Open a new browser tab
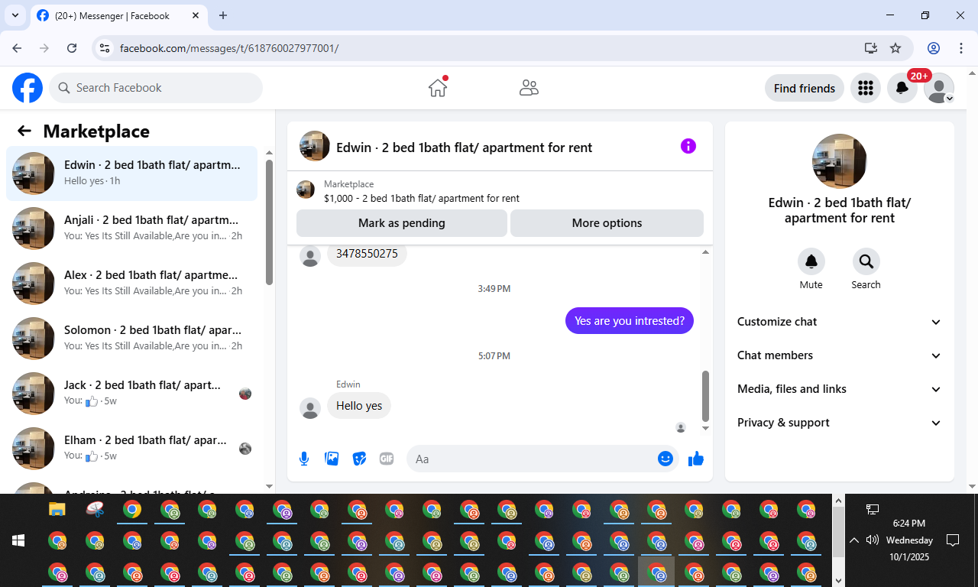The image size is (978, 587). (x=223, y=15)
